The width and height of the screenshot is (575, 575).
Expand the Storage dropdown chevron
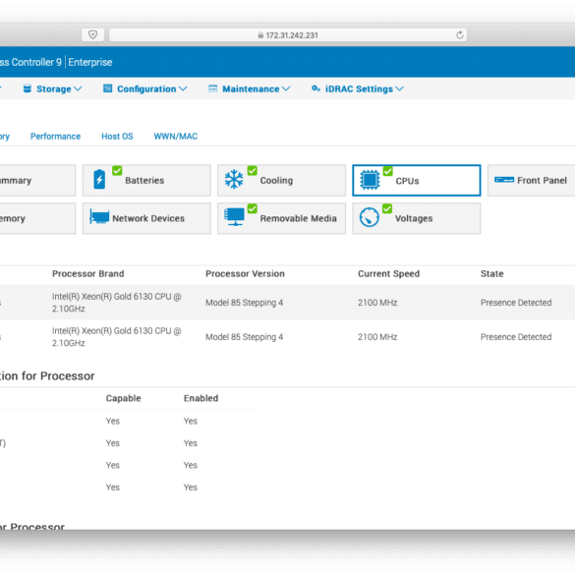click(78, 88)
